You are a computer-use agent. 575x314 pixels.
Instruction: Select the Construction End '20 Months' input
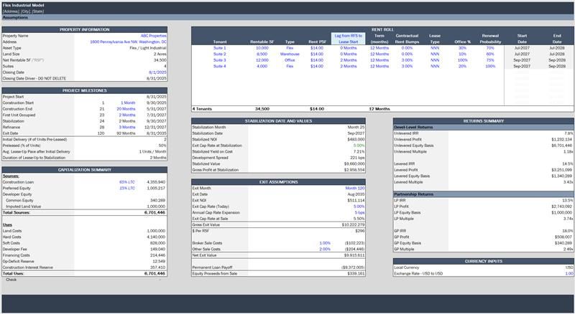(x=126, y=109)
